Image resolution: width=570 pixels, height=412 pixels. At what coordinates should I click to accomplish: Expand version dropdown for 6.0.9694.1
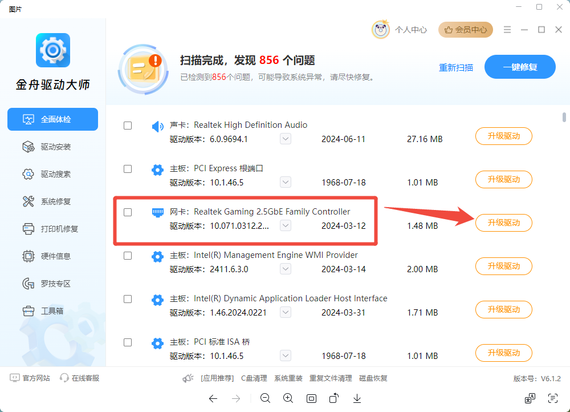(286, 139)
